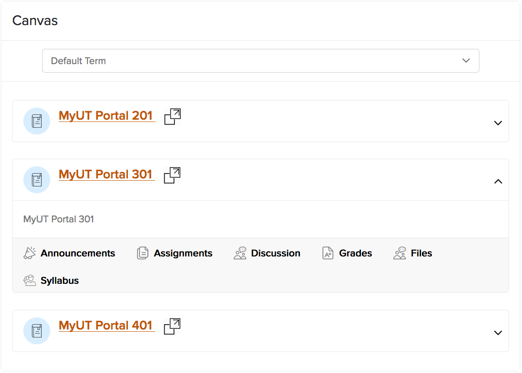Select the Announcements label text
522x373 pixels.
click(x=78, y=253)
